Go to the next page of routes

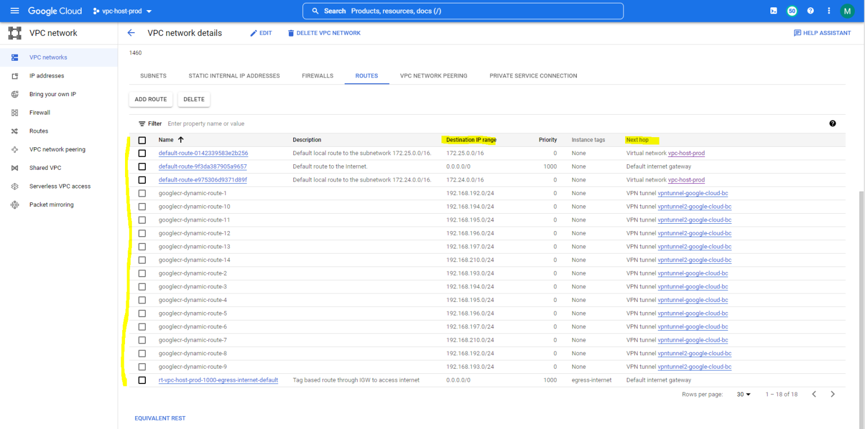[833, 394]
